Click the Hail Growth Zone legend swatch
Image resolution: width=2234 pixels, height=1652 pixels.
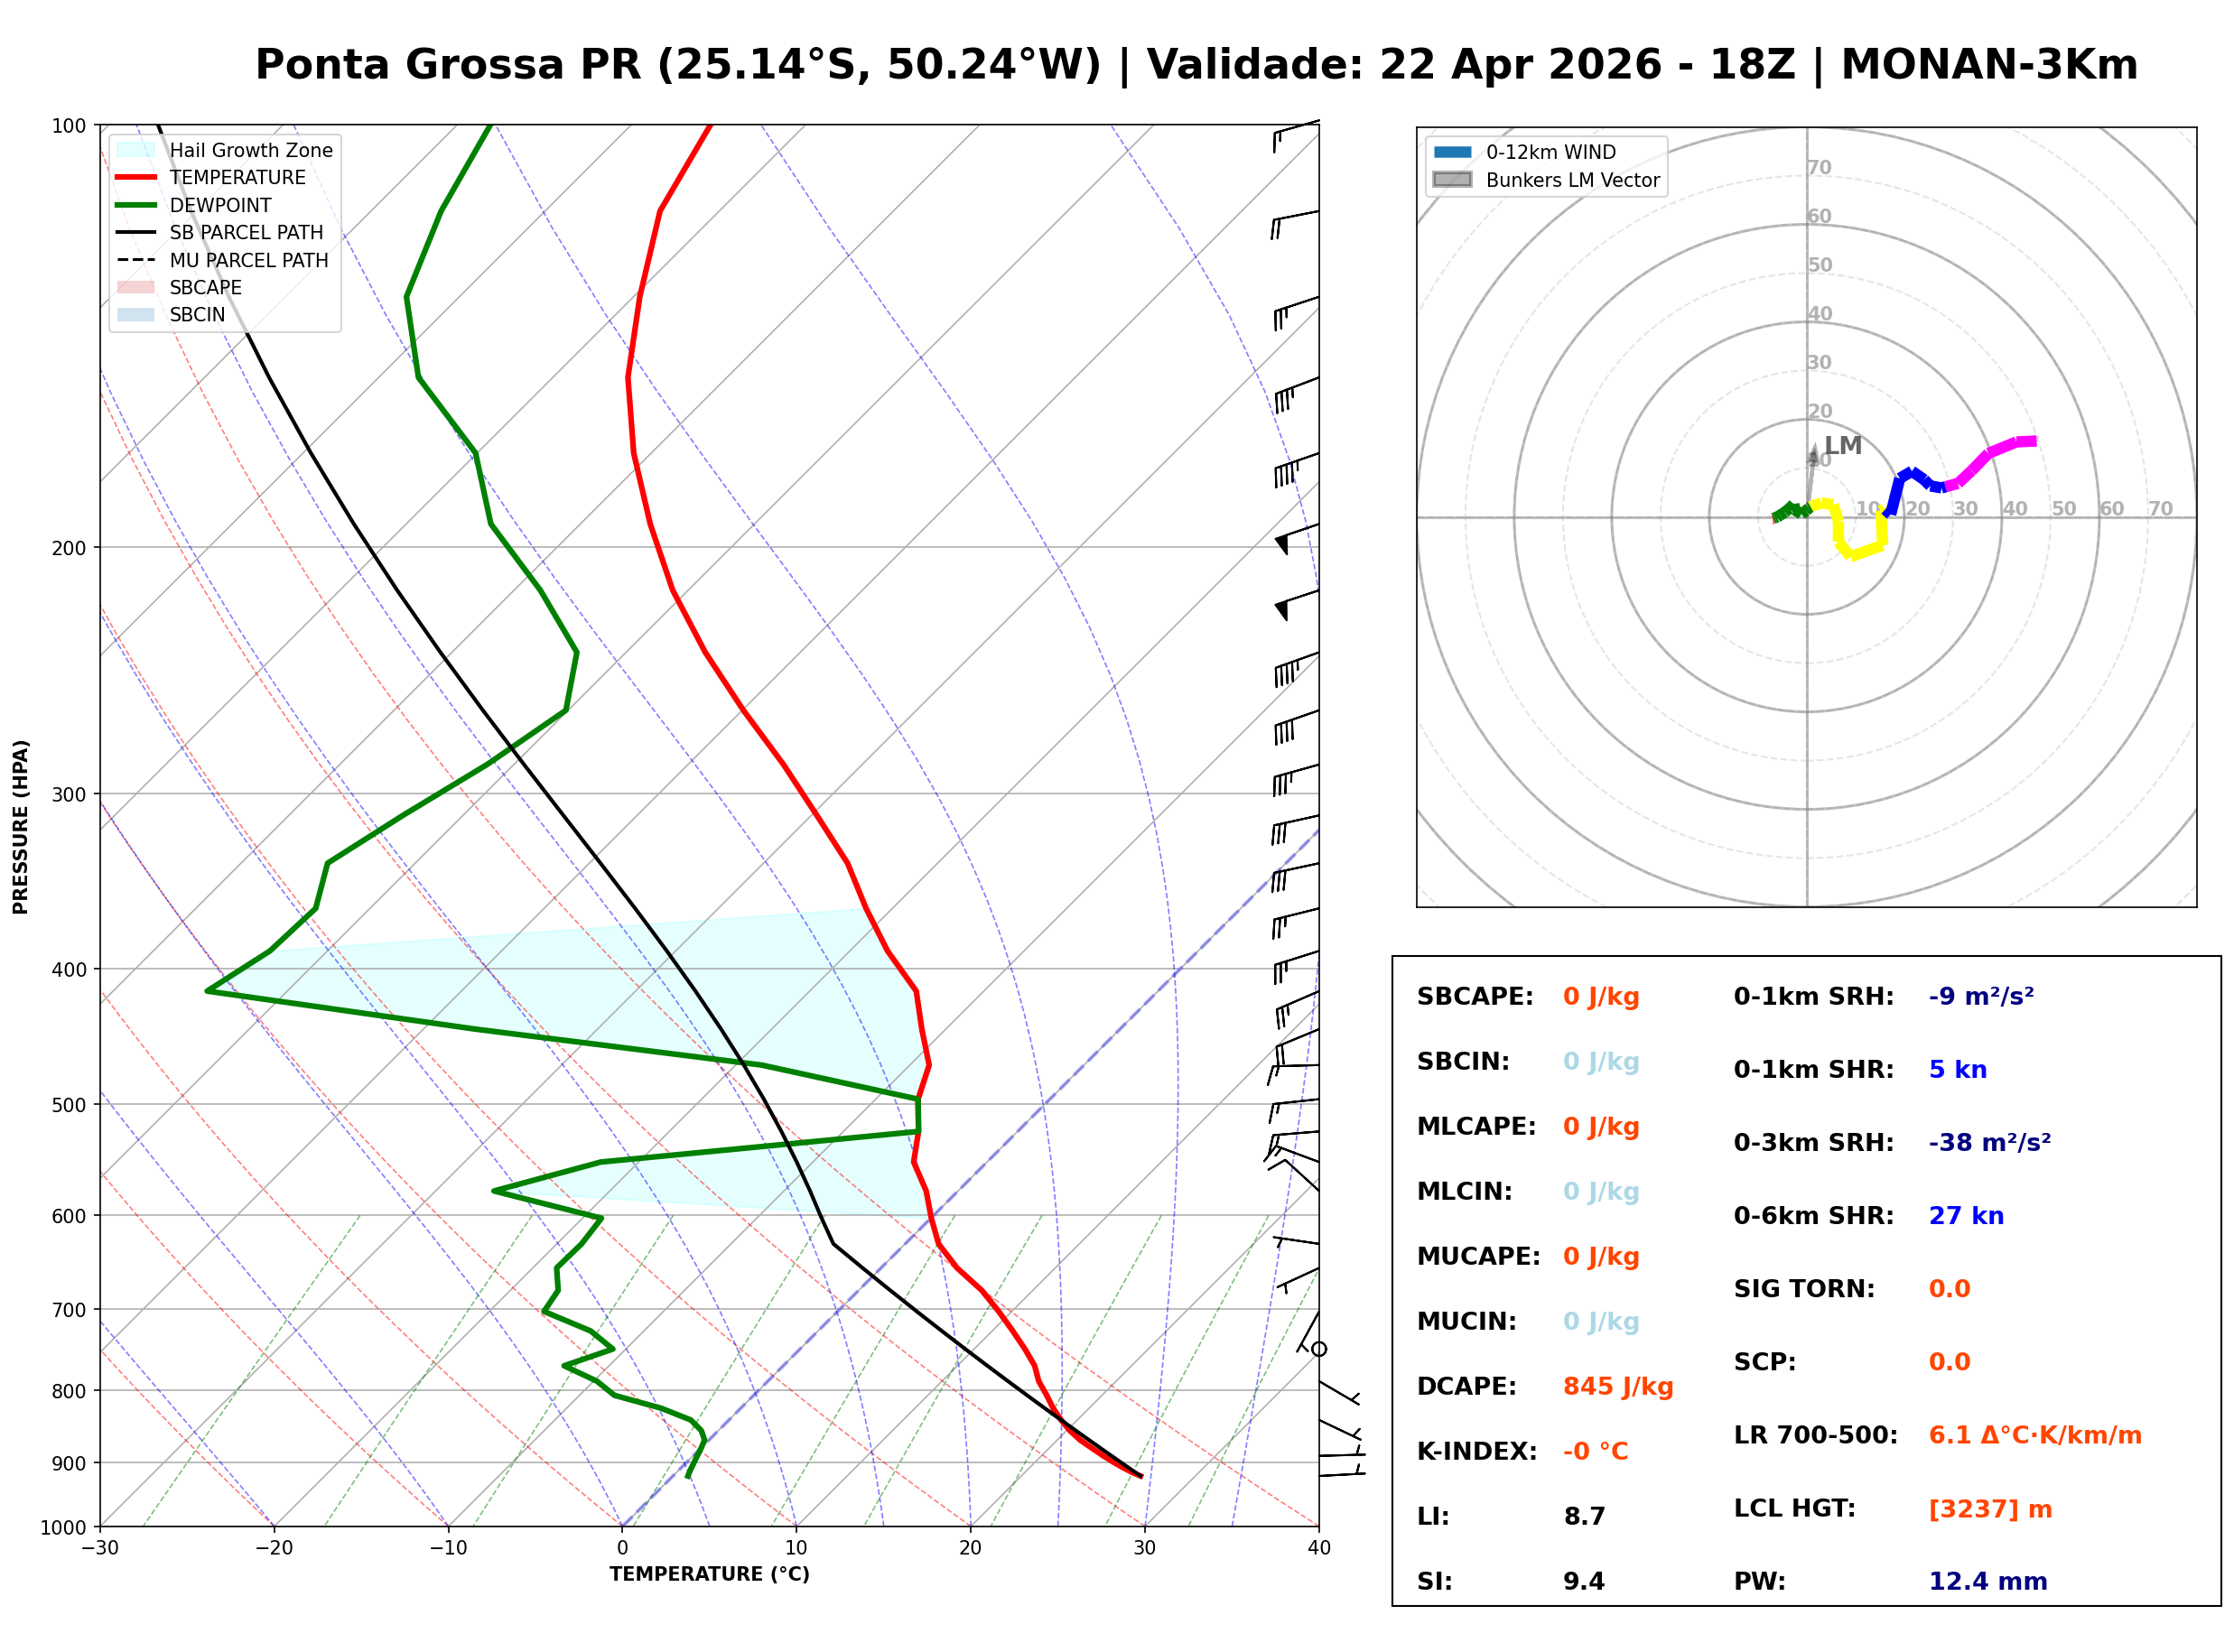[x=136, y=150]
